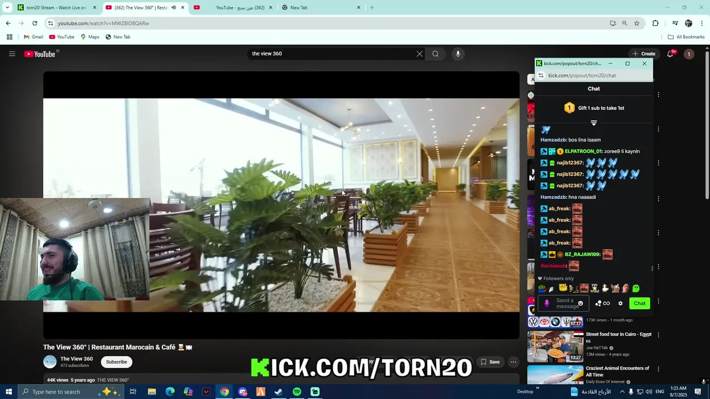Open options for Craziest Animal Encounters video
Image resolution: width=710 pixels, height=399 pixels.
point(658,369)
